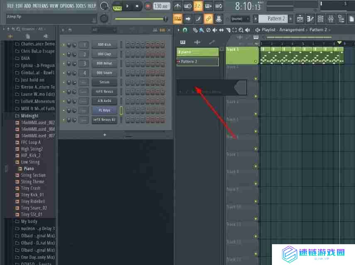Screen dimensions: 355x265
Task: Open the ADD menu
Action: pyautogui.click(x=27, y=6)
